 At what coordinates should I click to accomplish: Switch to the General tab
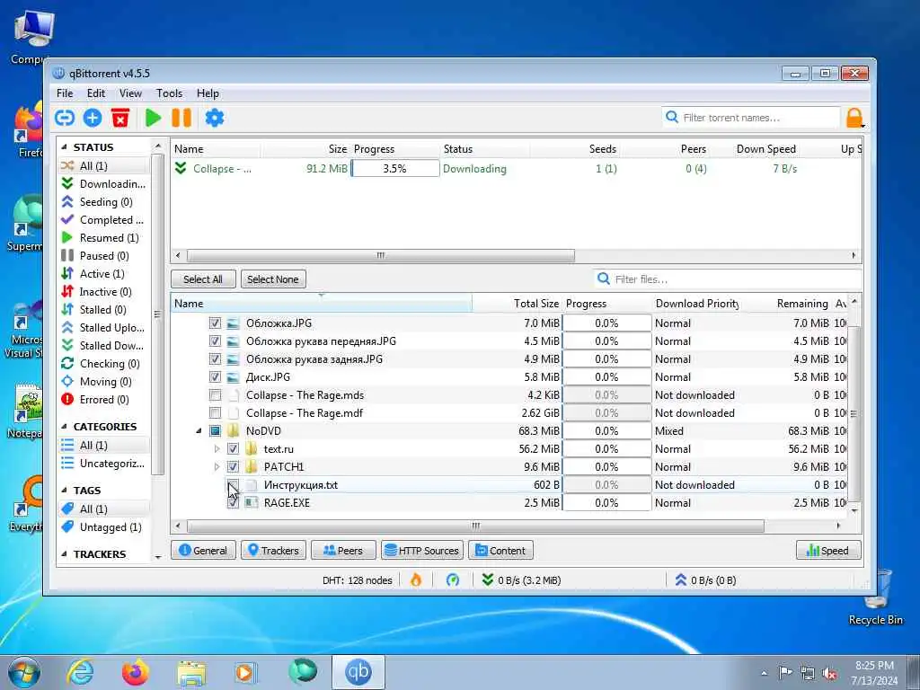tap(203, 551)
